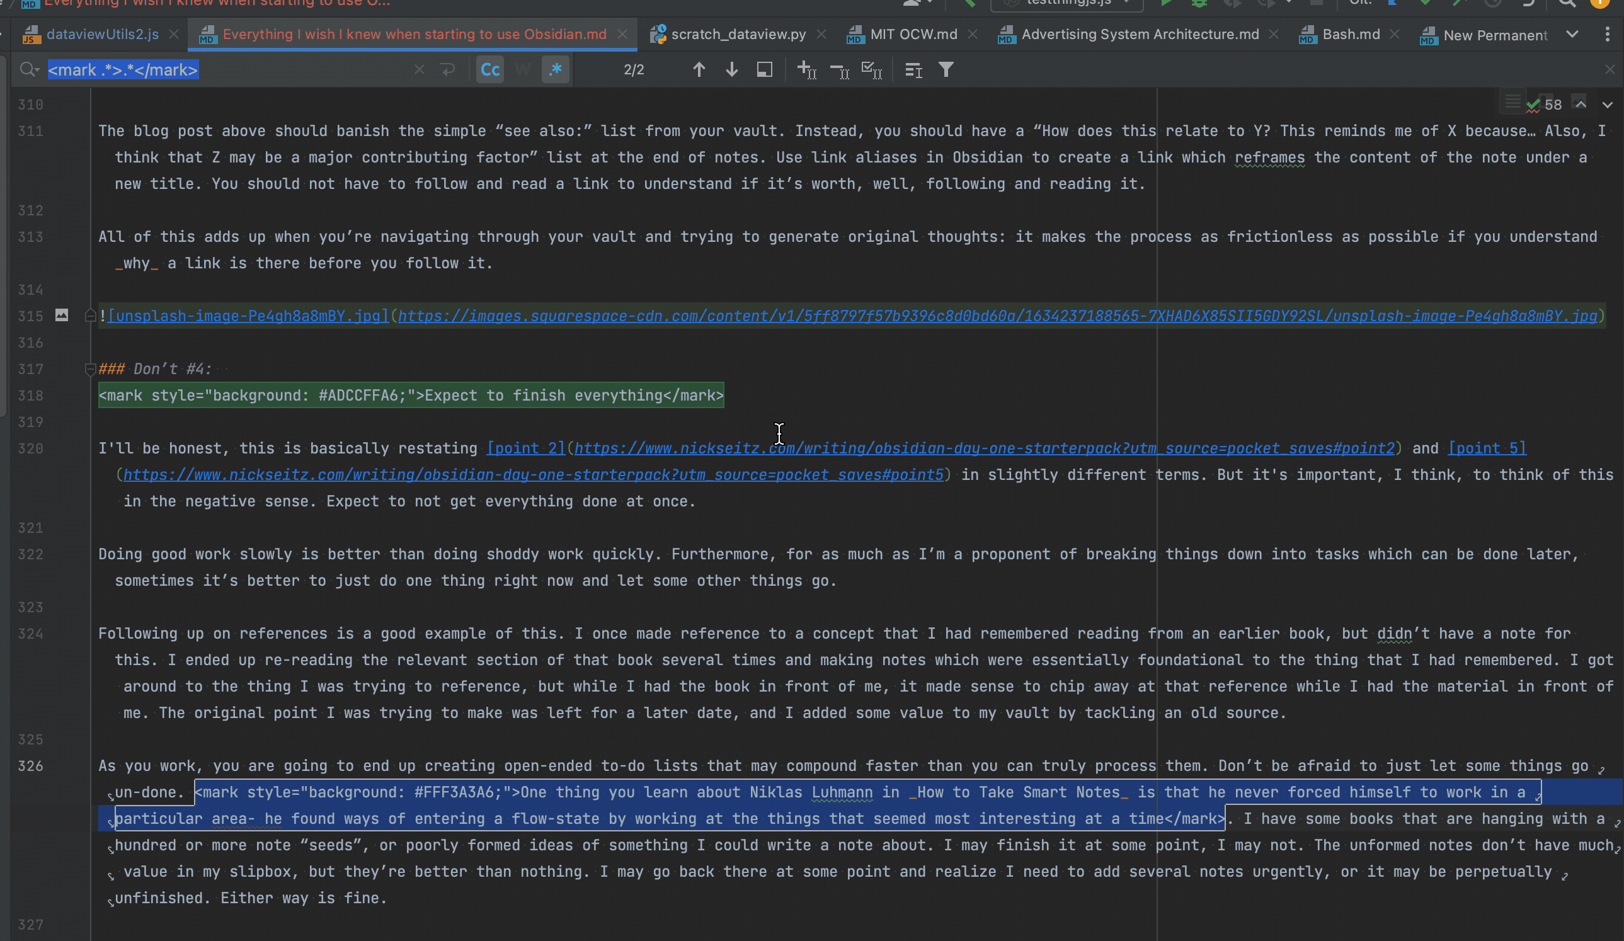The width and height of the screenshot is (1624, 941).
Task: Toggle Match Case (Cc) search option
Action: tap(491, 70)
